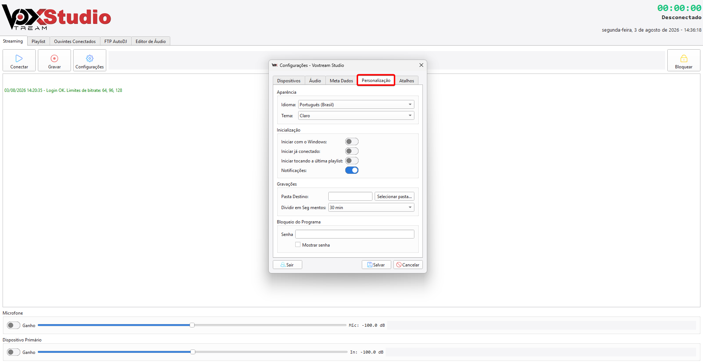
Task: Switch to the Playlist tab
Action: (x=38, y=41)
